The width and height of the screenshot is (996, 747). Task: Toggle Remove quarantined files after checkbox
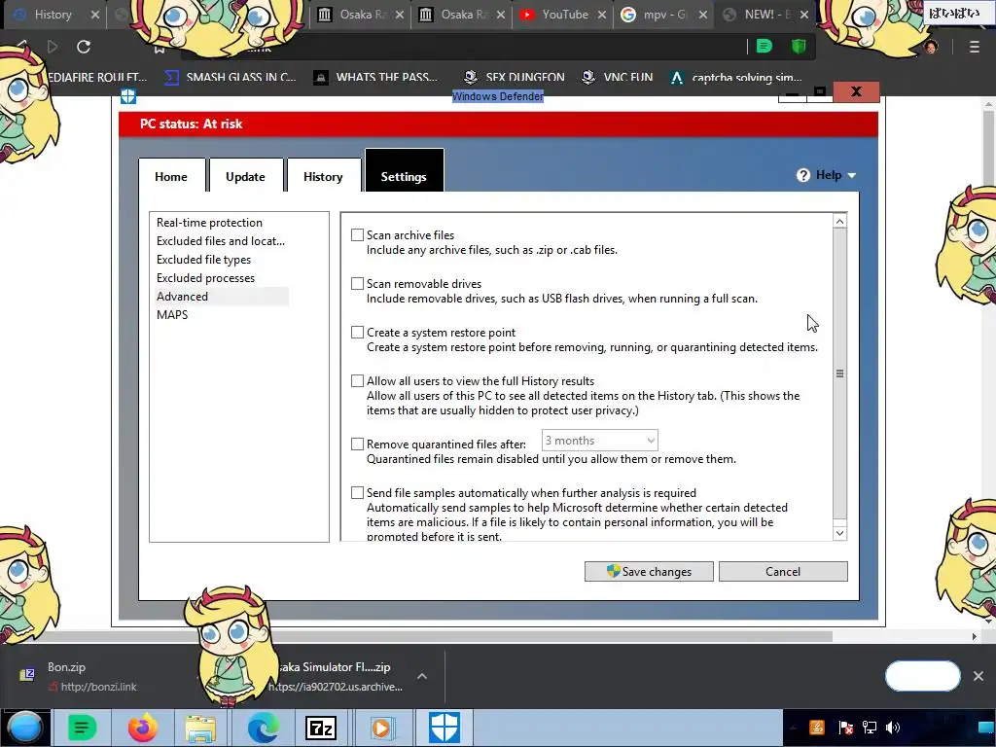point(358,444)
